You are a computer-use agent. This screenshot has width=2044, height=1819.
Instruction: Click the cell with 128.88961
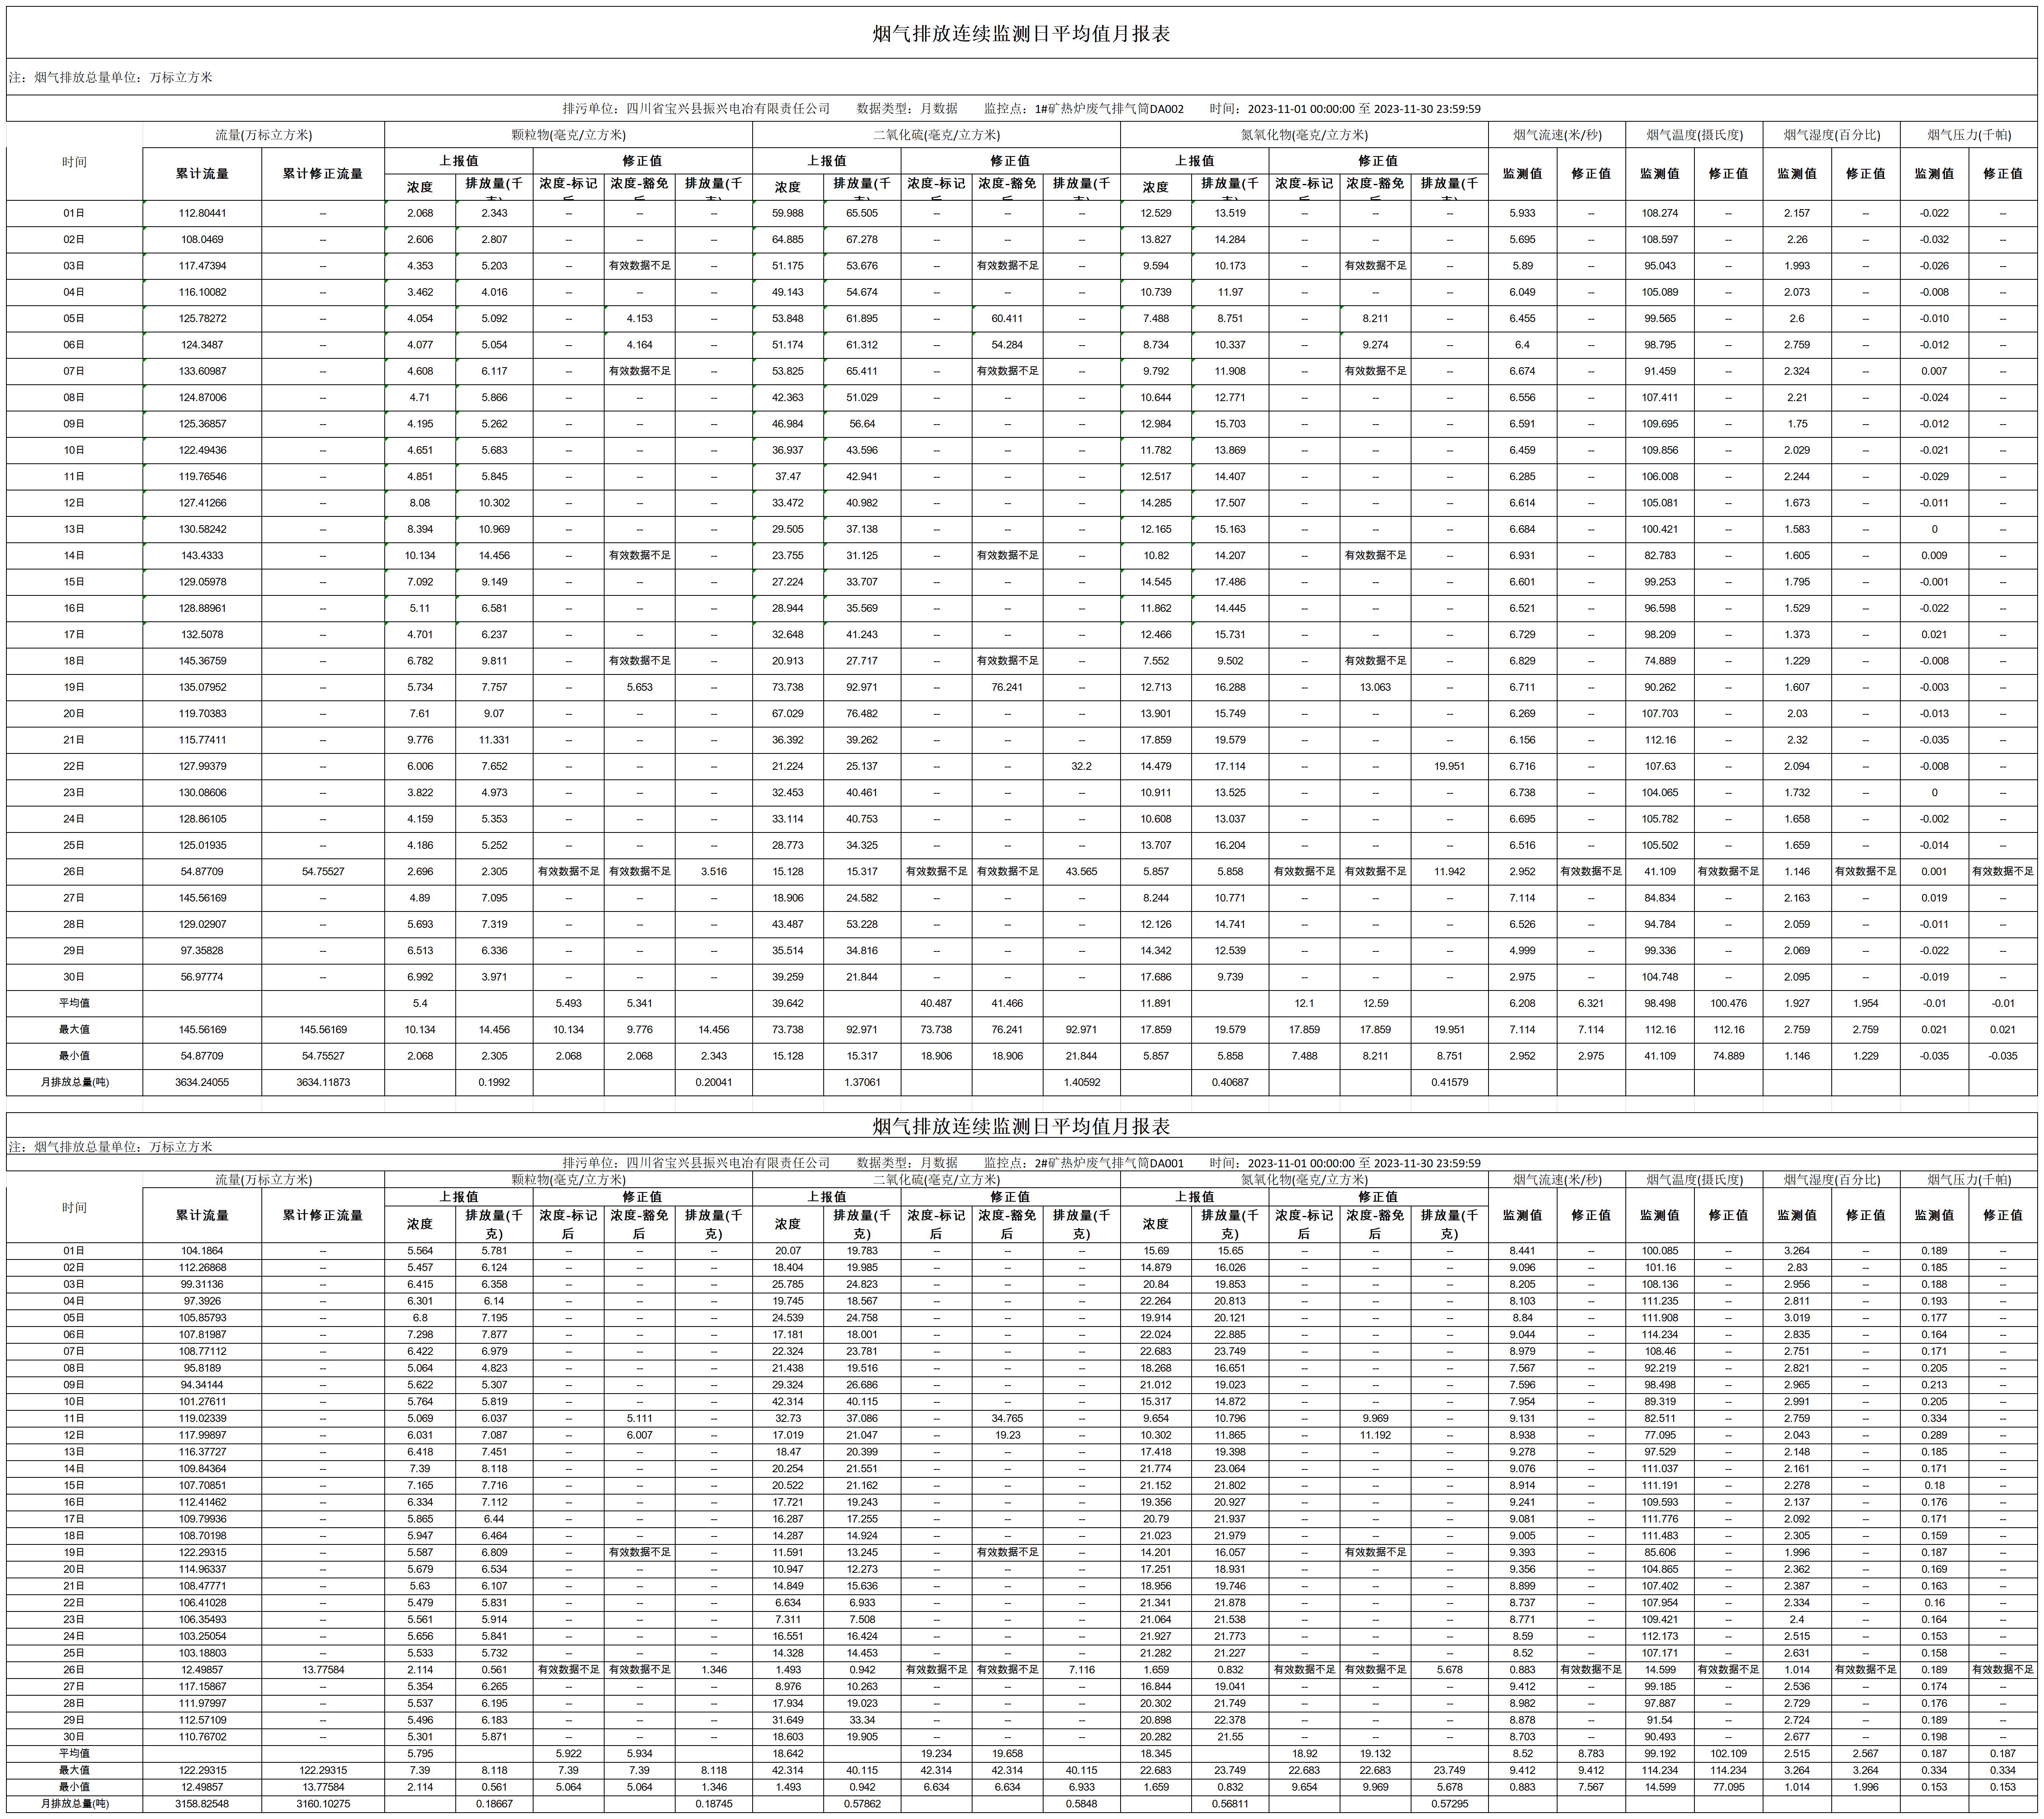click(202, 608)
